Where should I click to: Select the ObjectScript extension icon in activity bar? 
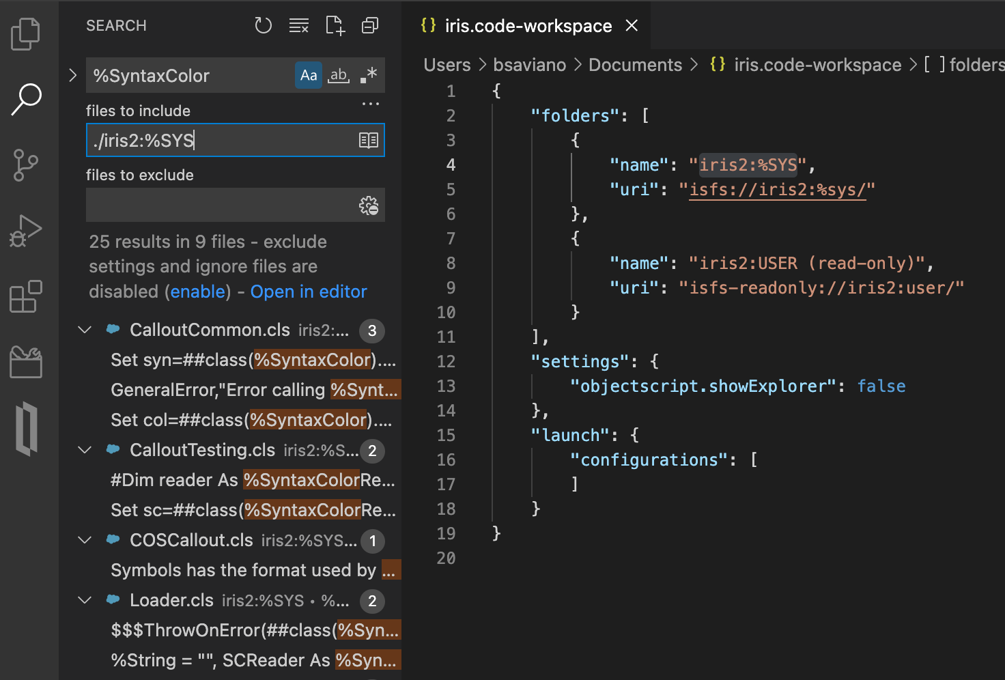tap(25, 428)
